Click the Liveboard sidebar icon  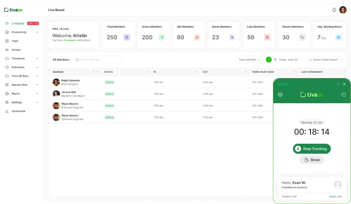(x=7, y=23)
